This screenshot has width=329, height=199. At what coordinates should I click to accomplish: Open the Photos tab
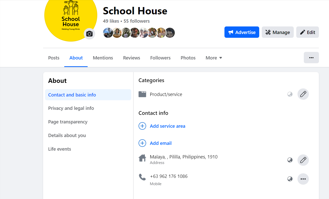(x=188, y=58)
